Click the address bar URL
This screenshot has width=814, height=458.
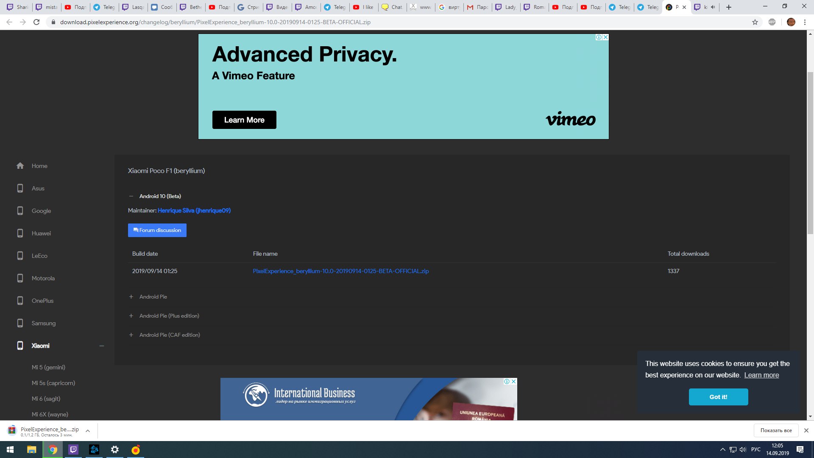pyautogui.click(x=215, y=22)
